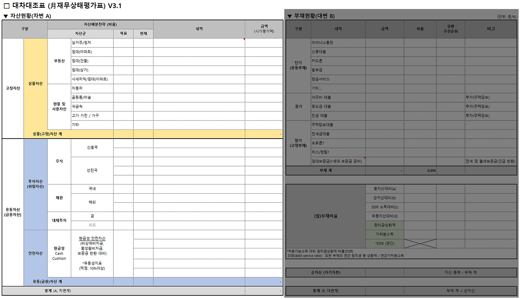Click the '*DSR (연간)' label

click(385, 243)
